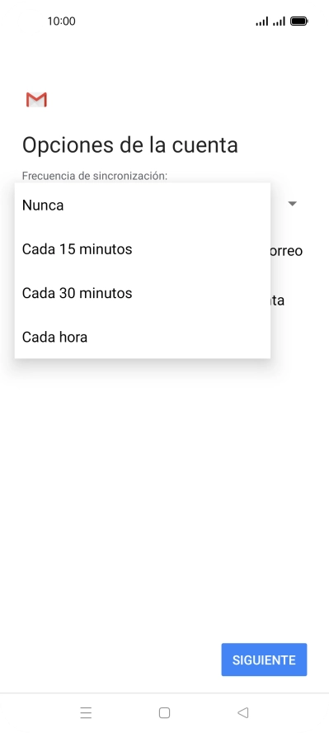329x733 pixels.
Task: Dismiss the dropdown by tapping the empty area below it
Action: [x=164, y=491]
